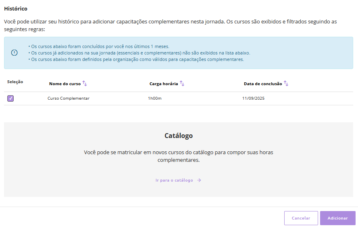
Task: Click the 11/09/2025 completion date cell
Action: pos(253,98)
